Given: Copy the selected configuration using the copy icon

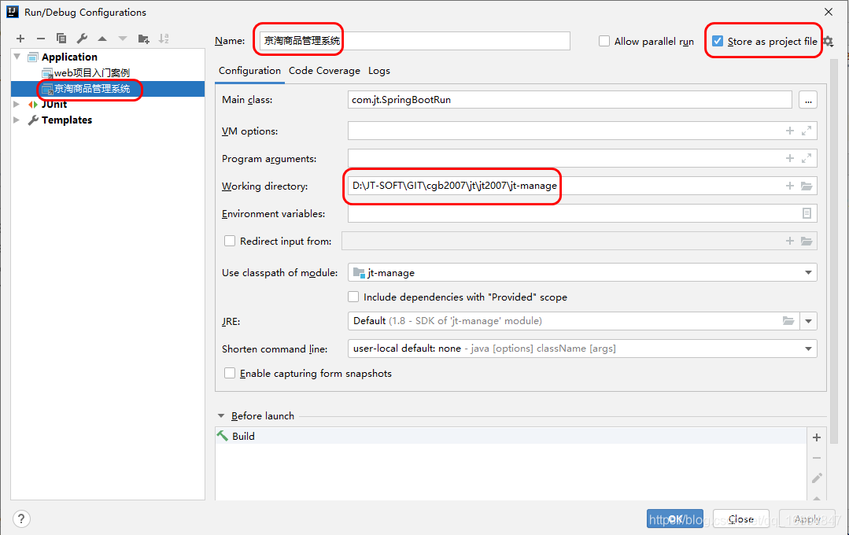Looking at the screenshot, I should pos(61,39).
